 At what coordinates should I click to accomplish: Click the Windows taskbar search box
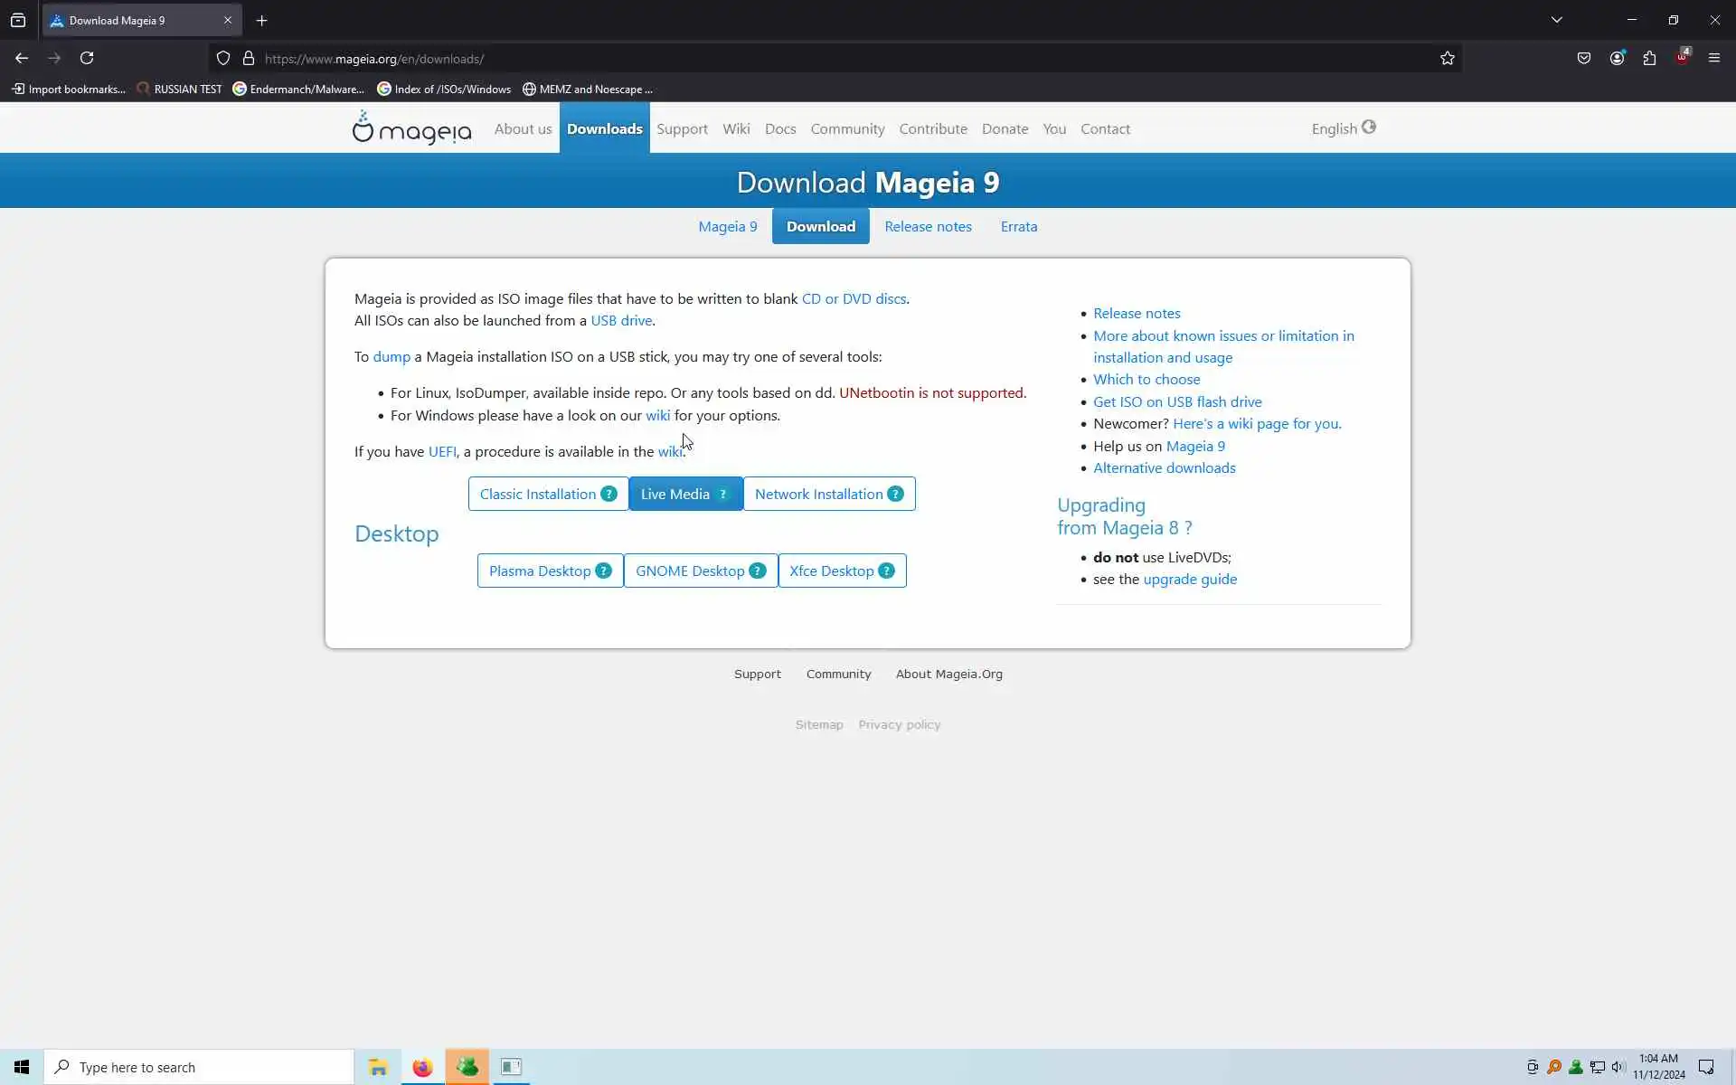(199, 1067)
